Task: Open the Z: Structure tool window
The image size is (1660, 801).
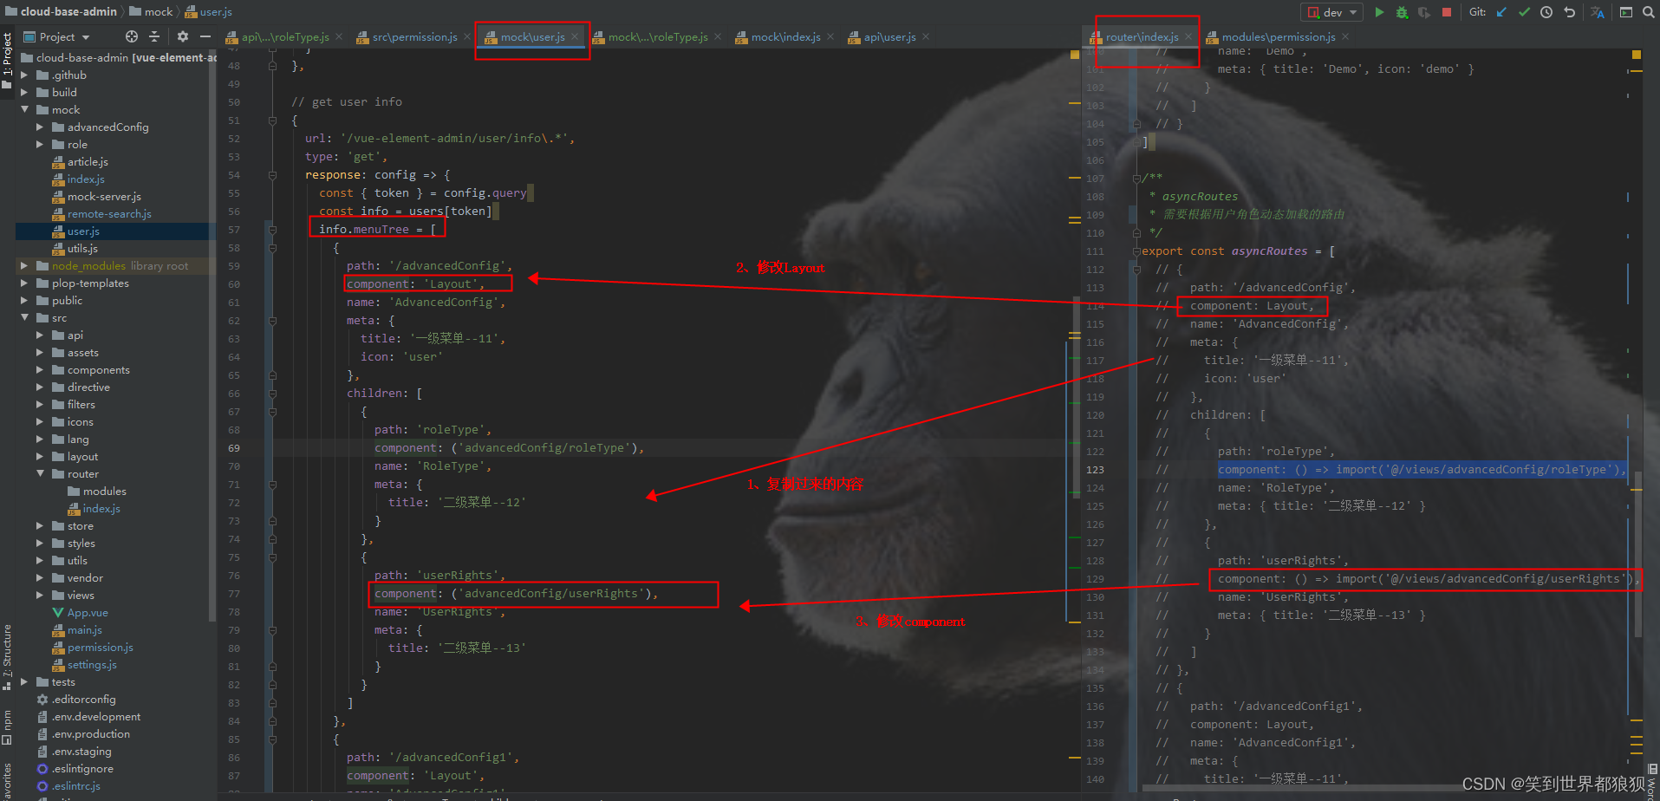Action: [x=7, y=657]
